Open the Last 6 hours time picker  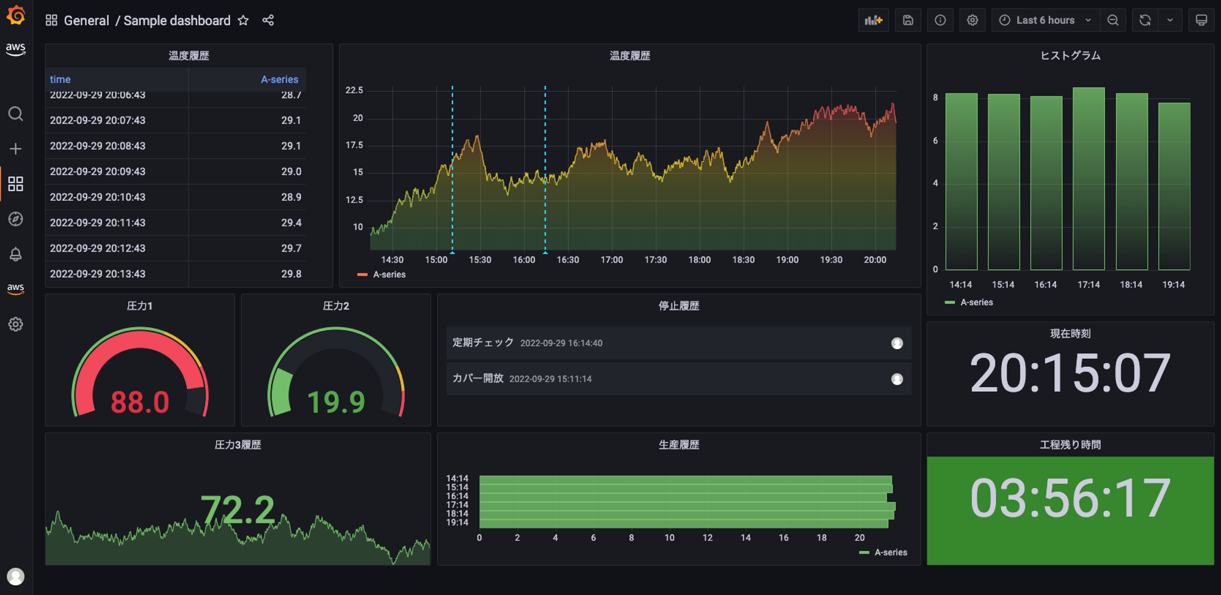(x=1045, y=20)
